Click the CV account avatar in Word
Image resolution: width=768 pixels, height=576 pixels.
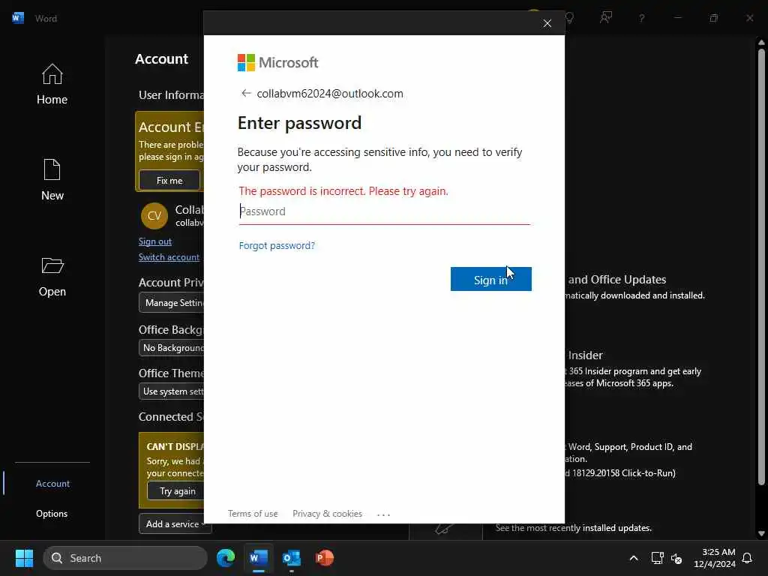[x=154, y=215]
